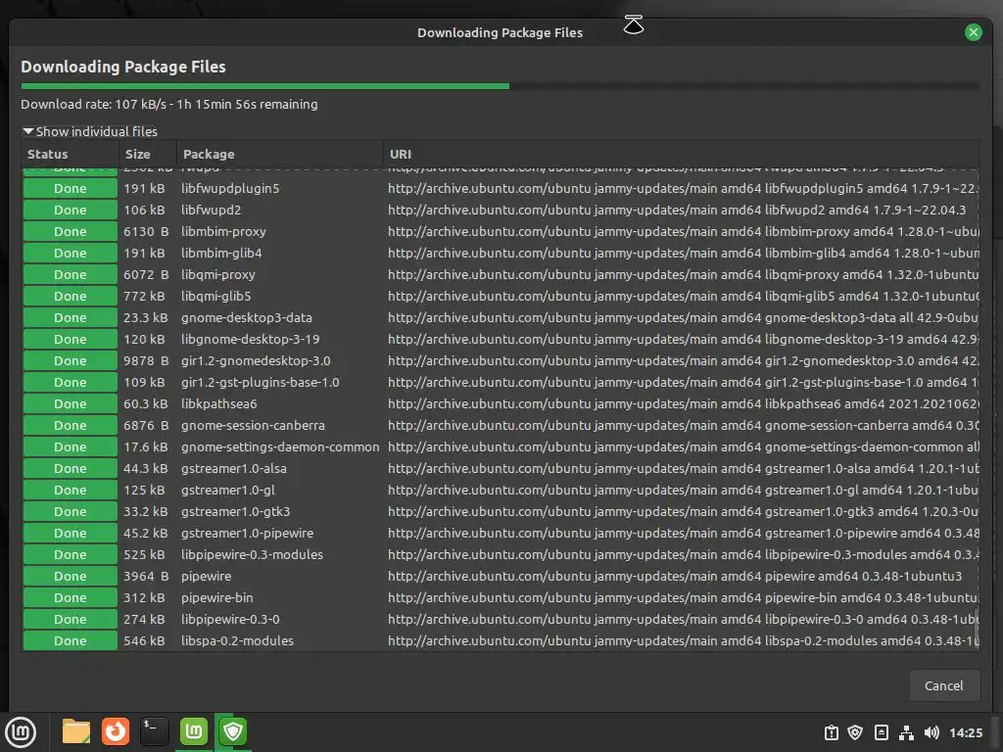The width and height of the screenshot is (1003, 752).
Task: Cancel the package download
Action: (x=943, y=685)
